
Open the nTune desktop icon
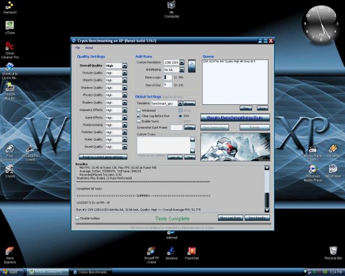pos(10,28)
